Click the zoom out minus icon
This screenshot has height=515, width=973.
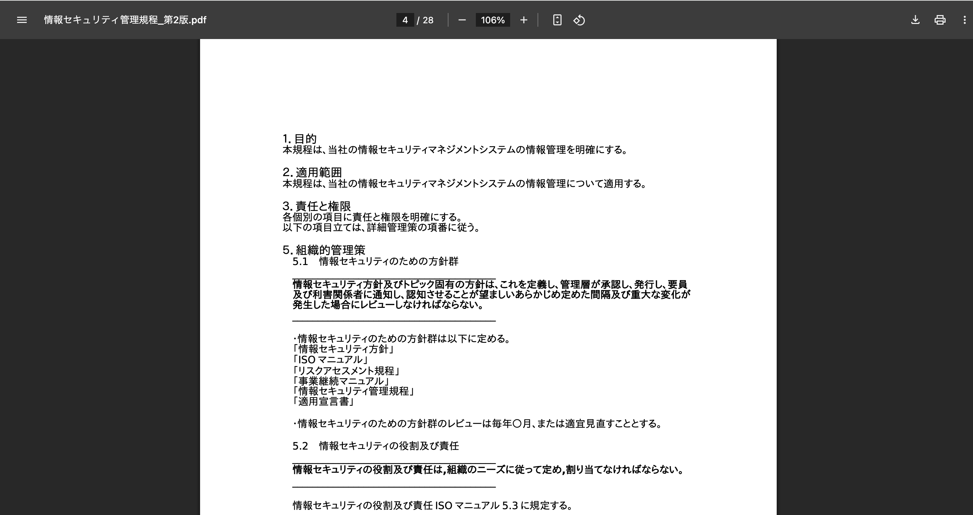point(462,20)
